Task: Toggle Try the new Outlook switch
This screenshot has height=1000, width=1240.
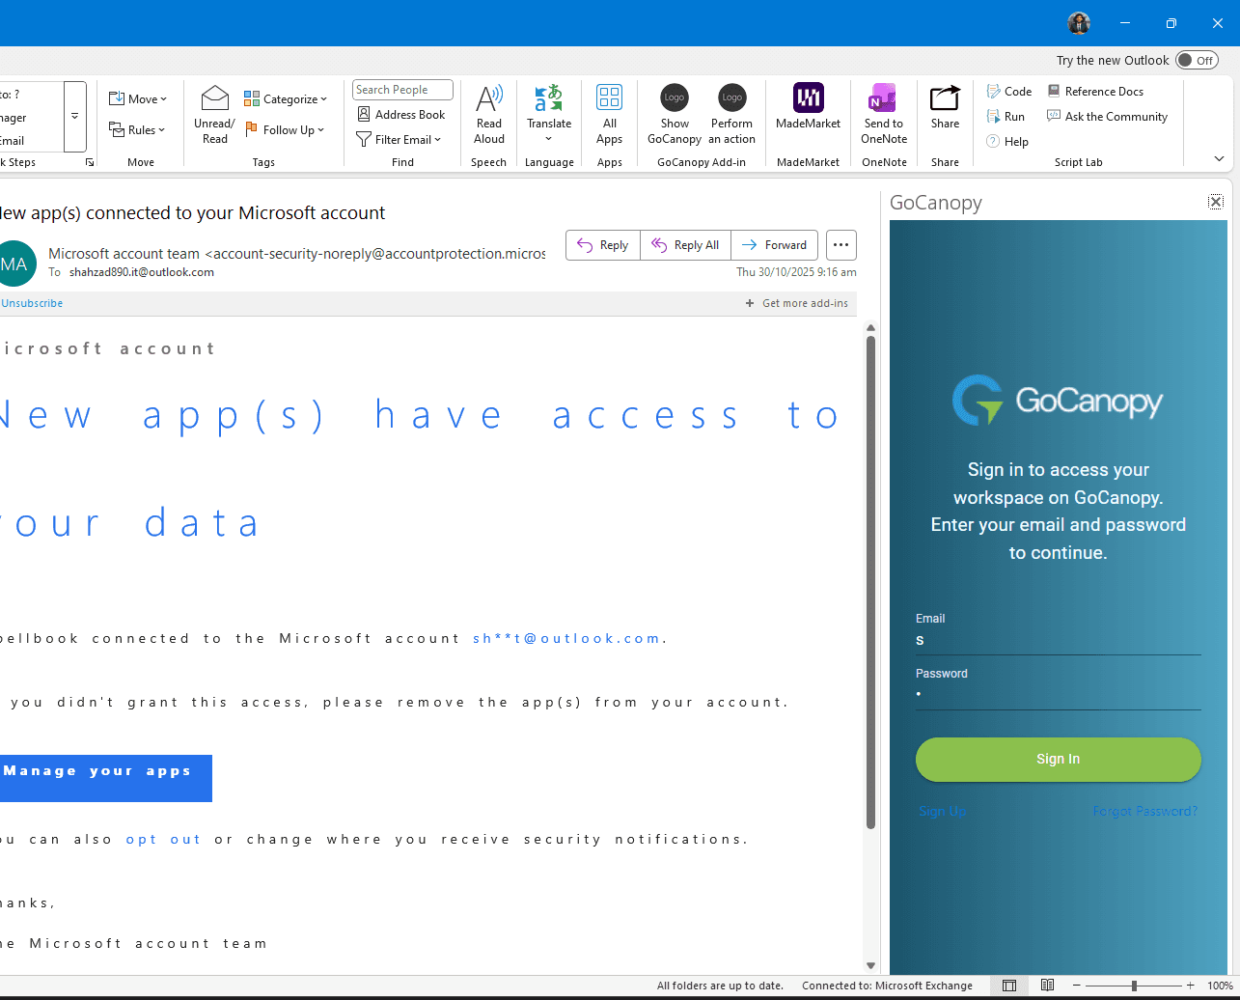Action: 1197,60
